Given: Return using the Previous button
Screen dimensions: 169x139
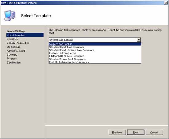Looking at the screenshot, I should click(117, 133).
